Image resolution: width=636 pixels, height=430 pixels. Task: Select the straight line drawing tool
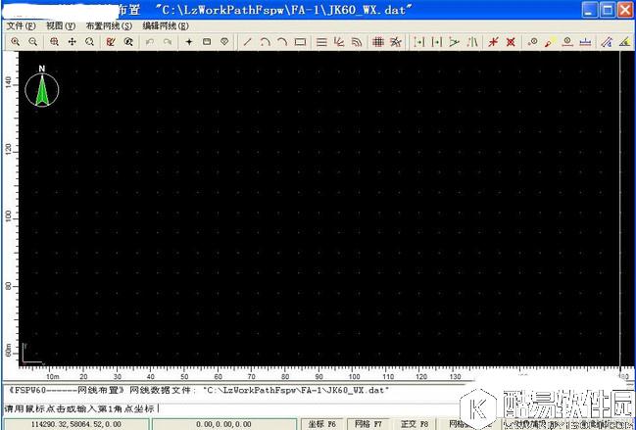click(247, 42)
